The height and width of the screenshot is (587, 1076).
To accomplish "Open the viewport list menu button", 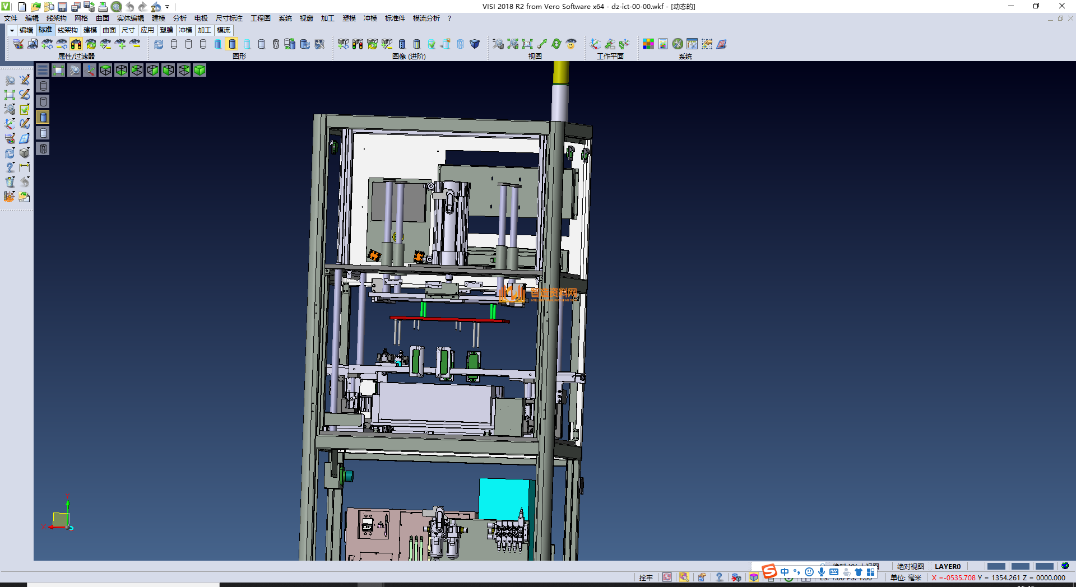I will pyautogui.click(x=43, y=70).
